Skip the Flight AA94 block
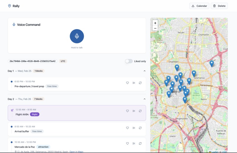237x153 pixels. click(x=134, y=111)
